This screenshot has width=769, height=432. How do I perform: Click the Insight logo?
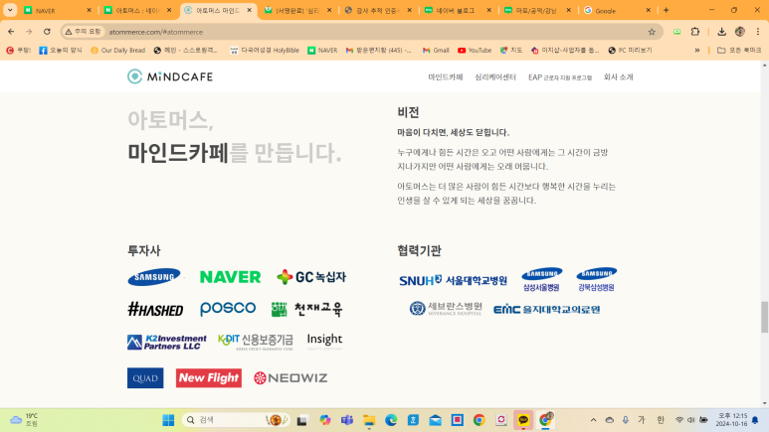[324, 341]
